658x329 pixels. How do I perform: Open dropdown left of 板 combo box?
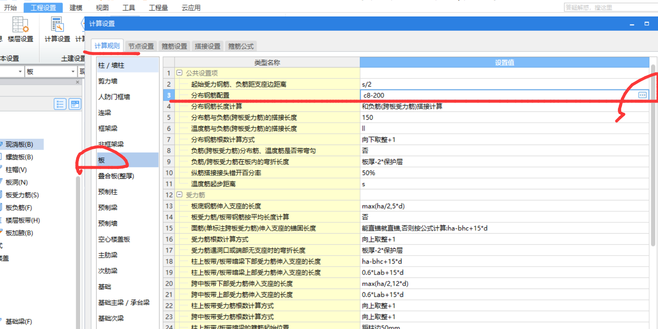pyautogui.click(x=20, y=72)
